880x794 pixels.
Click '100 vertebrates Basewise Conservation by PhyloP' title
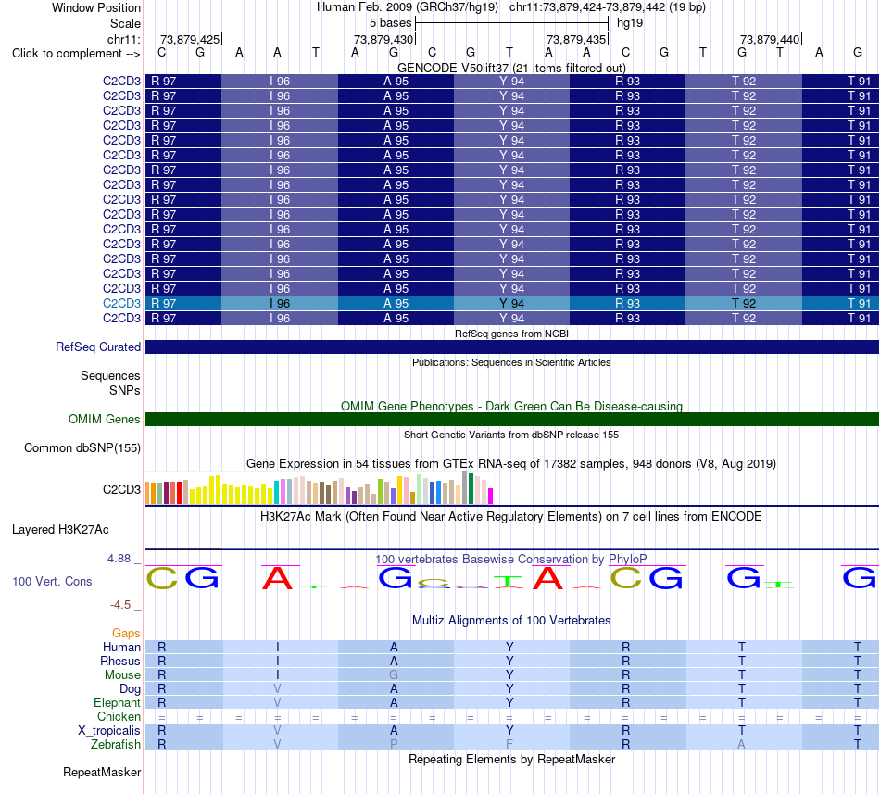click(511, 559)
